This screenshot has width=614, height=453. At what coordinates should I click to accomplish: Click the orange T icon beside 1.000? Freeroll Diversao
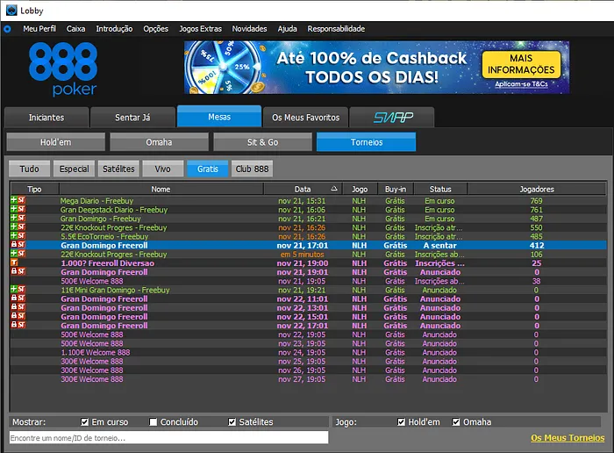click(14, 262)
